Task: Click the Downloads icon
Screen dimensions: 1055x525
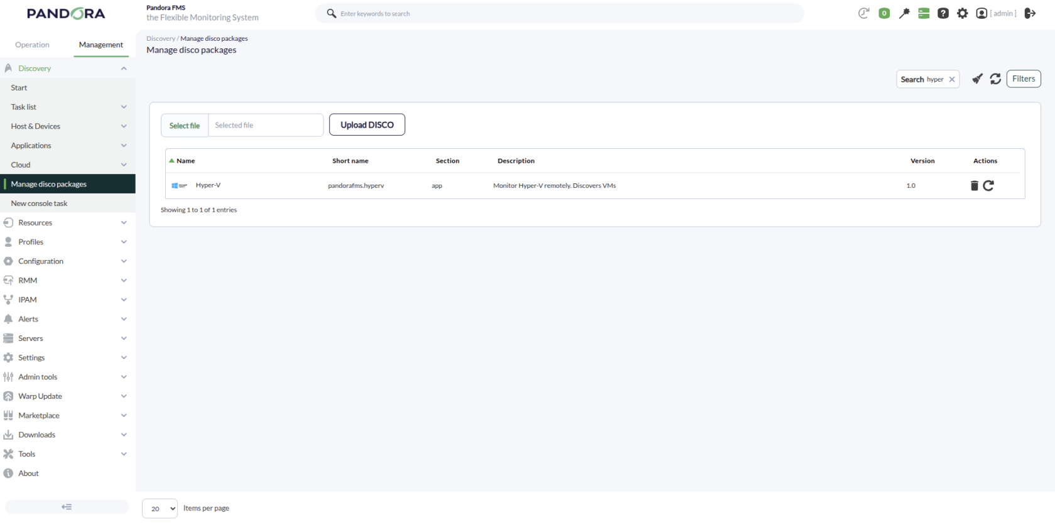Action: point(8,435)
